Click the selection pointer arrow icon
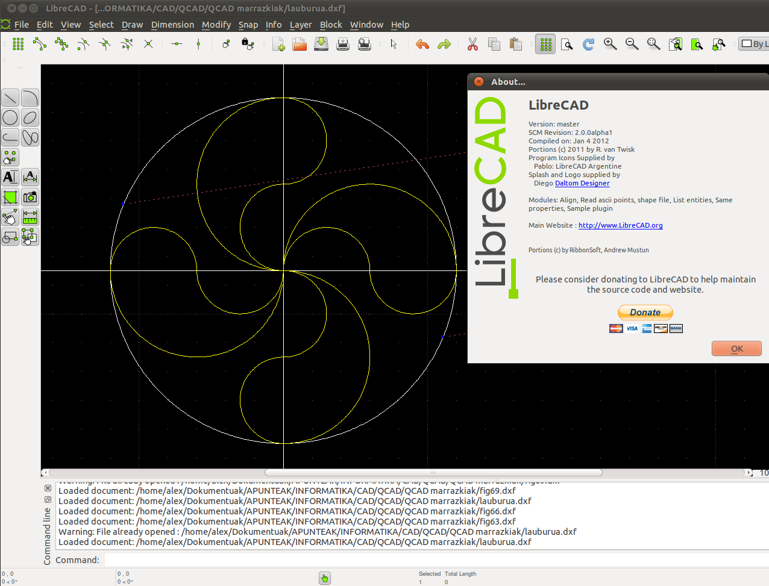The image size is (769, 586). (394, 44)
